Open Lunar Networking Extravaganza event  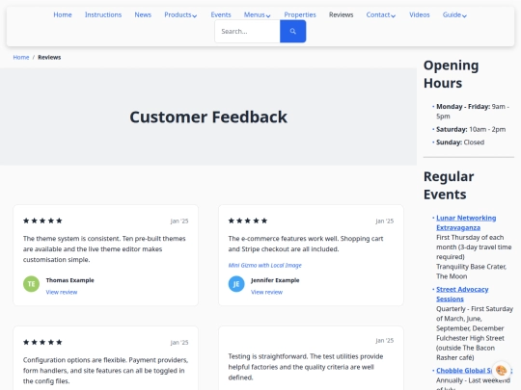point(466,222)
